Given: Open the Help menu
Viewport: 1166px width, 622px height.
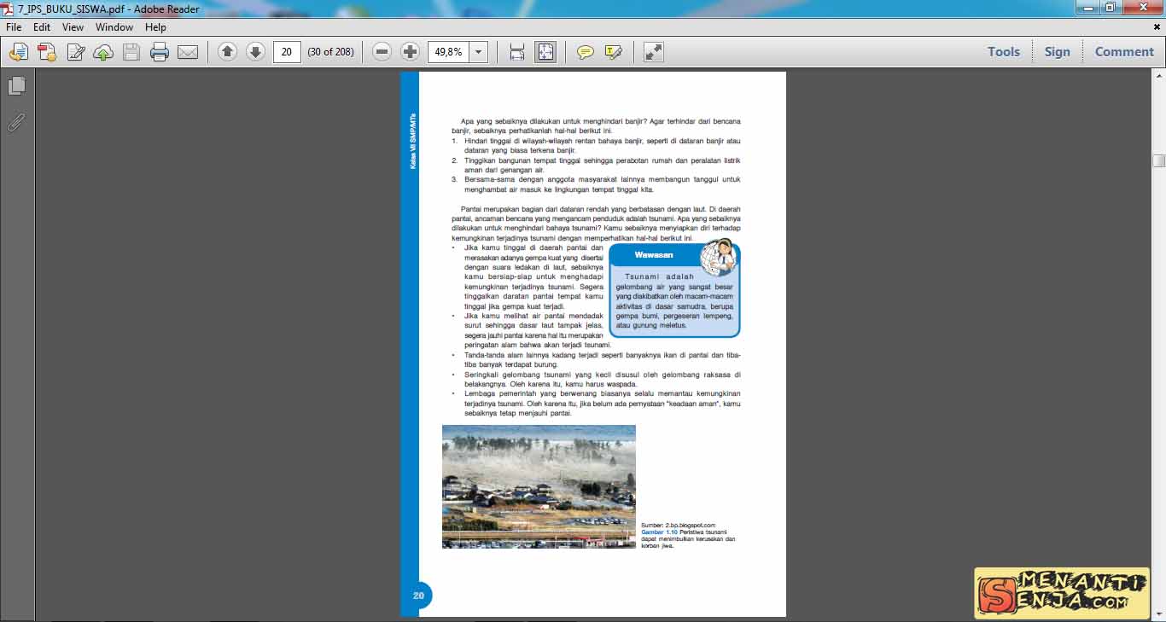Looking at the screenshot, I should 155,27.
